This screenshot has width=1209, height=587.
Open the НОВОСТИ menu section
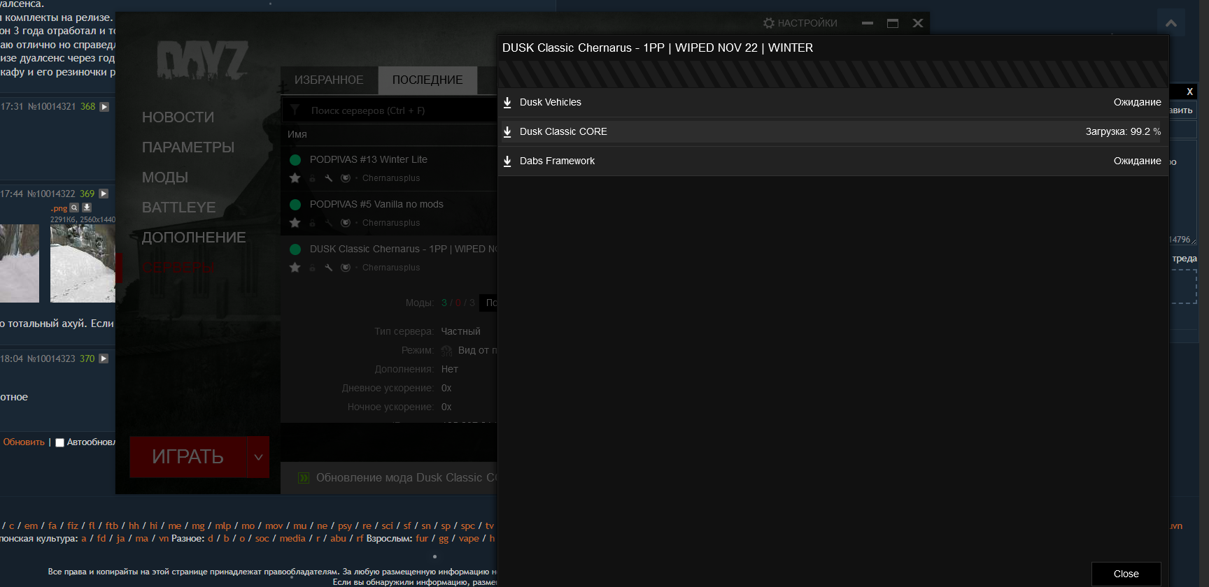click(x=178, y=117)
